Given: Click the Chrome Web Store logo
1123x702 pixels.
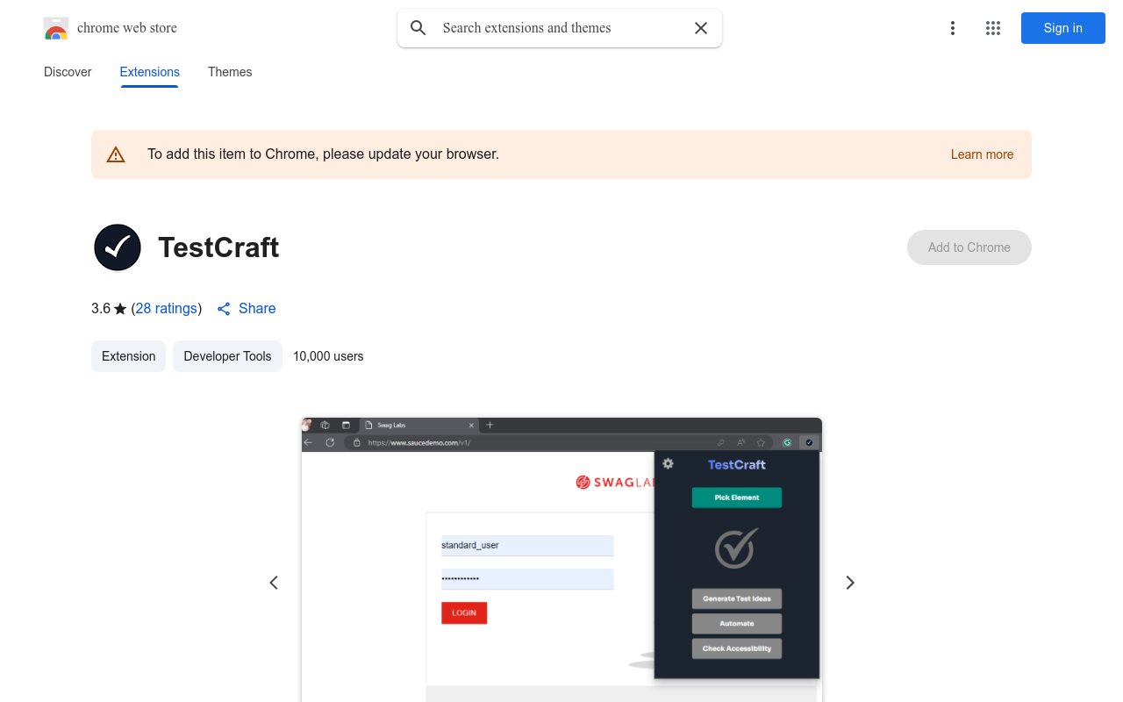Looking at the screenshot, I should (56, 28).
